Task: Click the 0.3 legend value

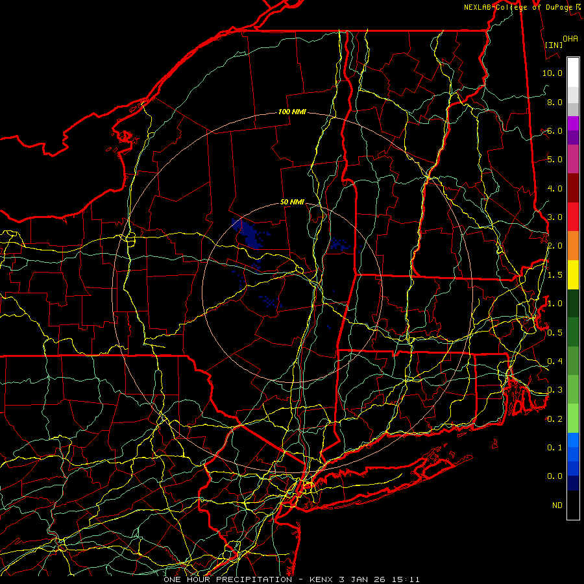Action: pos(555,390)
